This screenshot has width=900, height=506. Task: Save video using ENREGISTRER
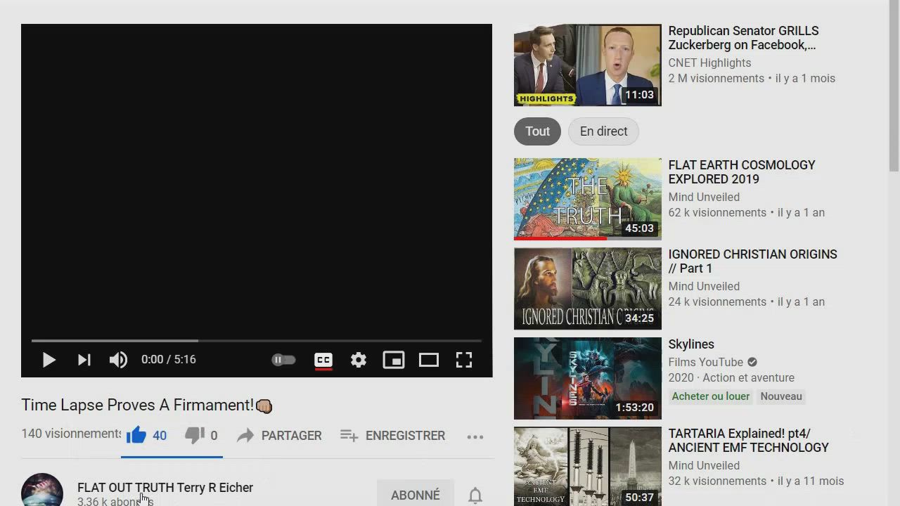pos(392,436)
